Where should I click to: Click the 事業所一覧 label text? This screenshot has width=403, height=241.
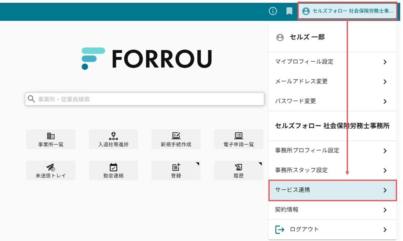click(51, 144)
